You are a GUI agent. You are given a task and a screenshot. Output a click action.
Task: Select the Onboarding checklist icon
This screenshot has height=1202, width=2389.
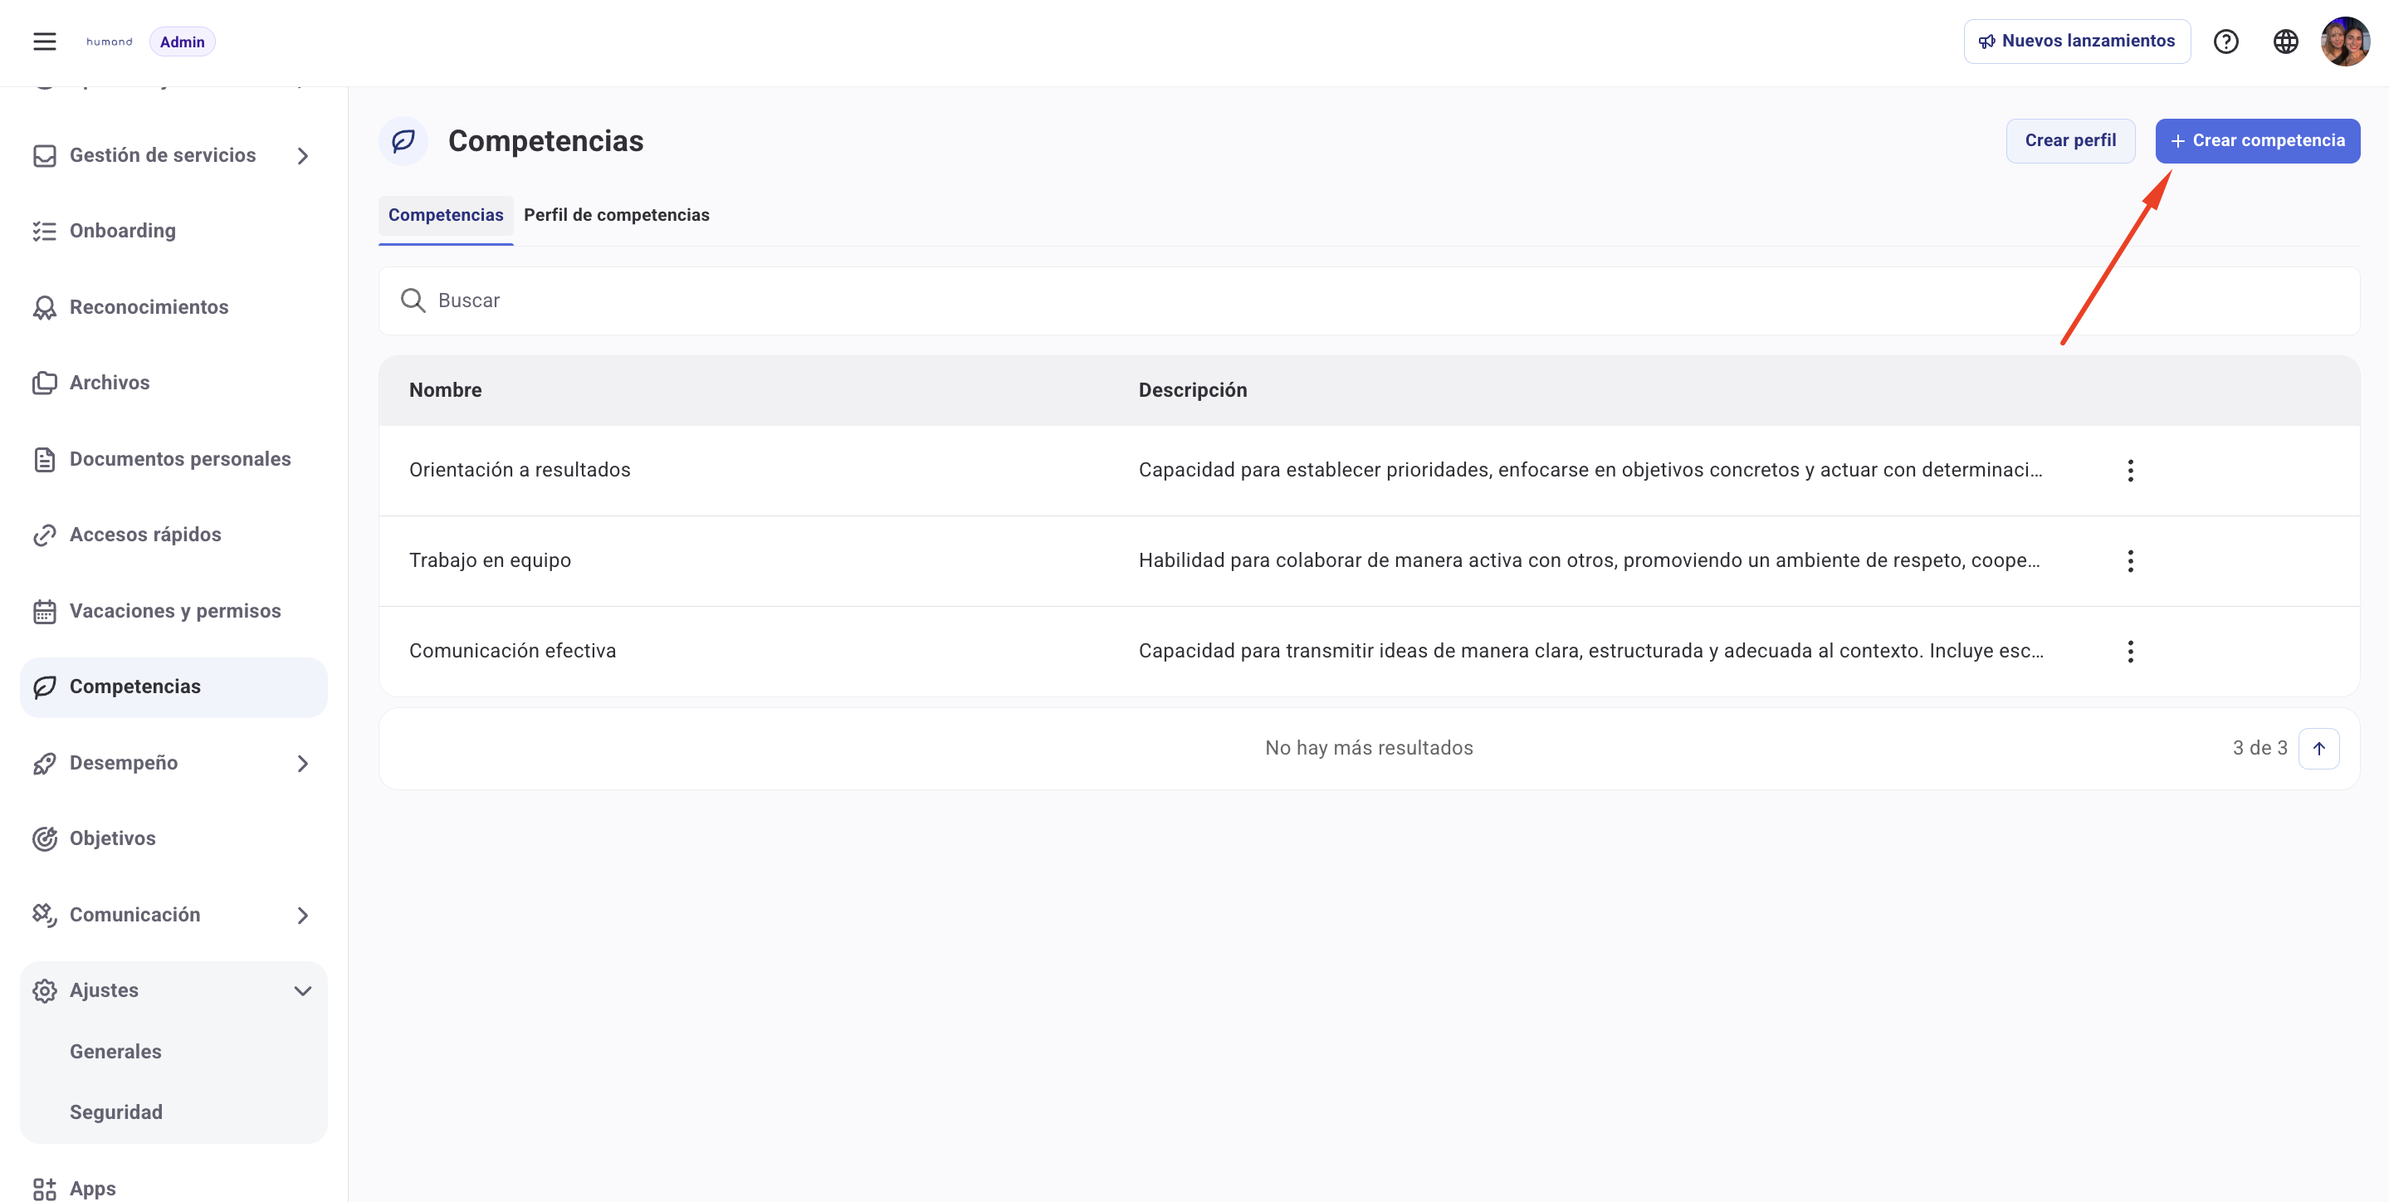(x=44, y=230)
